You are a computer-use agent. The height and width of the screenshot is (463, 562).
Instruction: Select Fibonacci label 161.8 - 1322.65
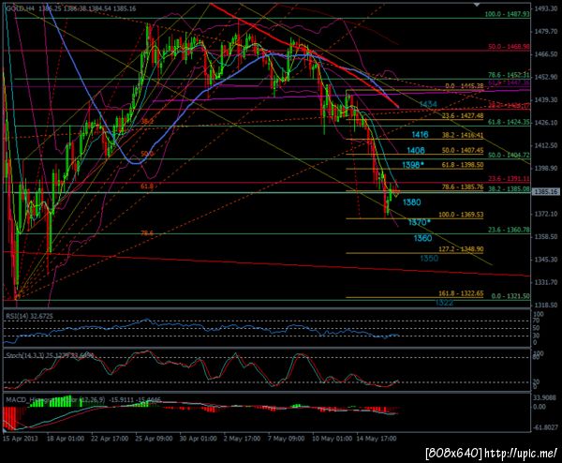pyautogui.click(x=461, y=293)
